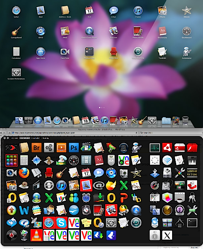Select Skype in switcher panel

pyautogui.click(x=61, y=223)
